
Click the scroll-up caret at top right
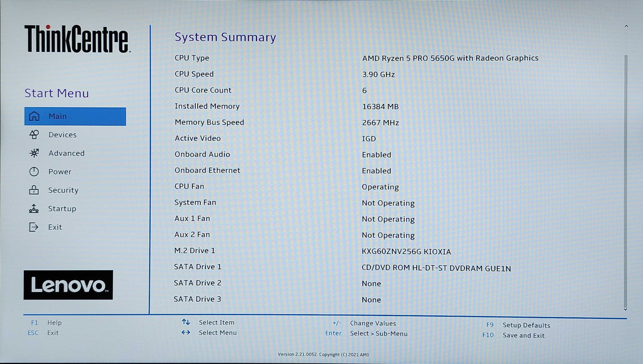(626, 27)
